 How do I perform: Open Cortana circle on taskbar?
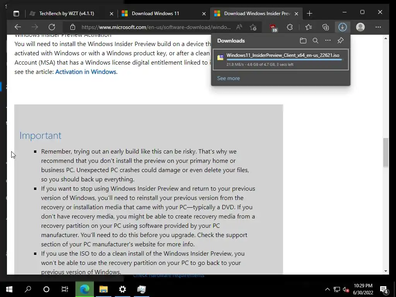46,289
